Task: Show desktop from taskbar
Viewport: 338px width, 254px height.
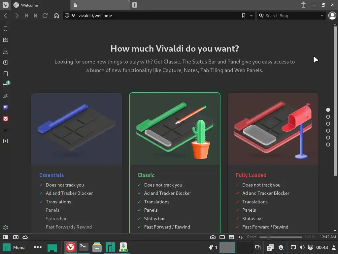Action: (52, 247)
